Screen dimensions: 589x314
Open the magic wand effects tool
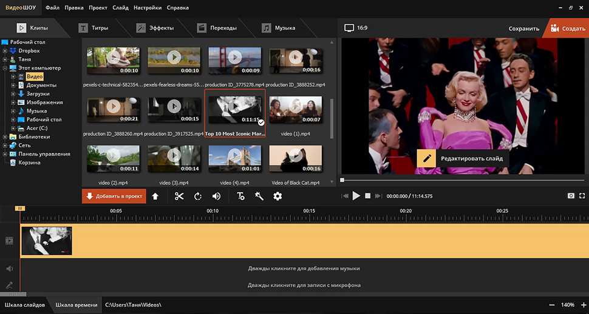point(259,196)
